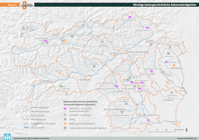Click the green Stift Seckau abbey icon
Viewport: 199px width, 140px height.
(94, 66)
